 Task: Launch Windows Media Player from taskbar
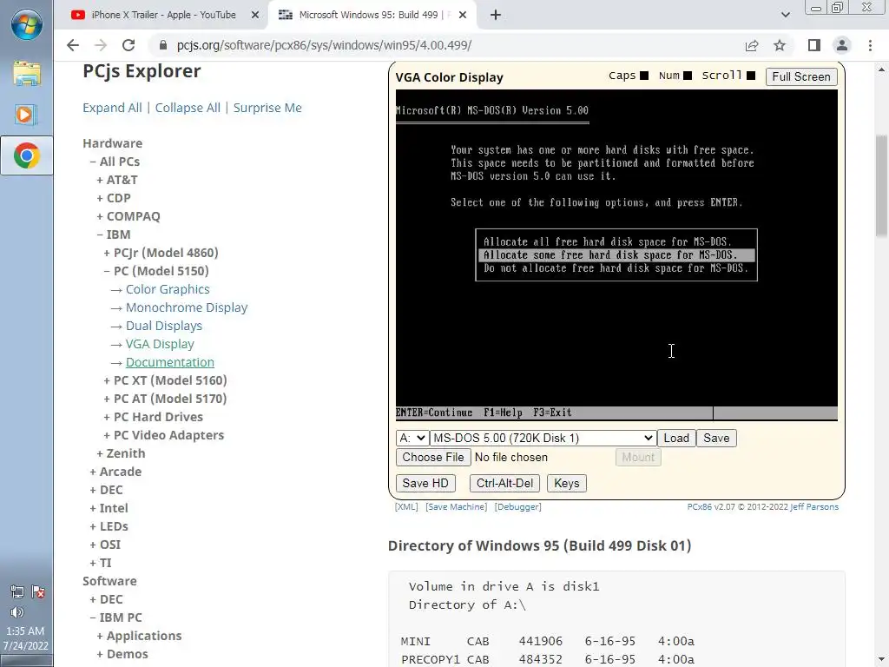26,115
